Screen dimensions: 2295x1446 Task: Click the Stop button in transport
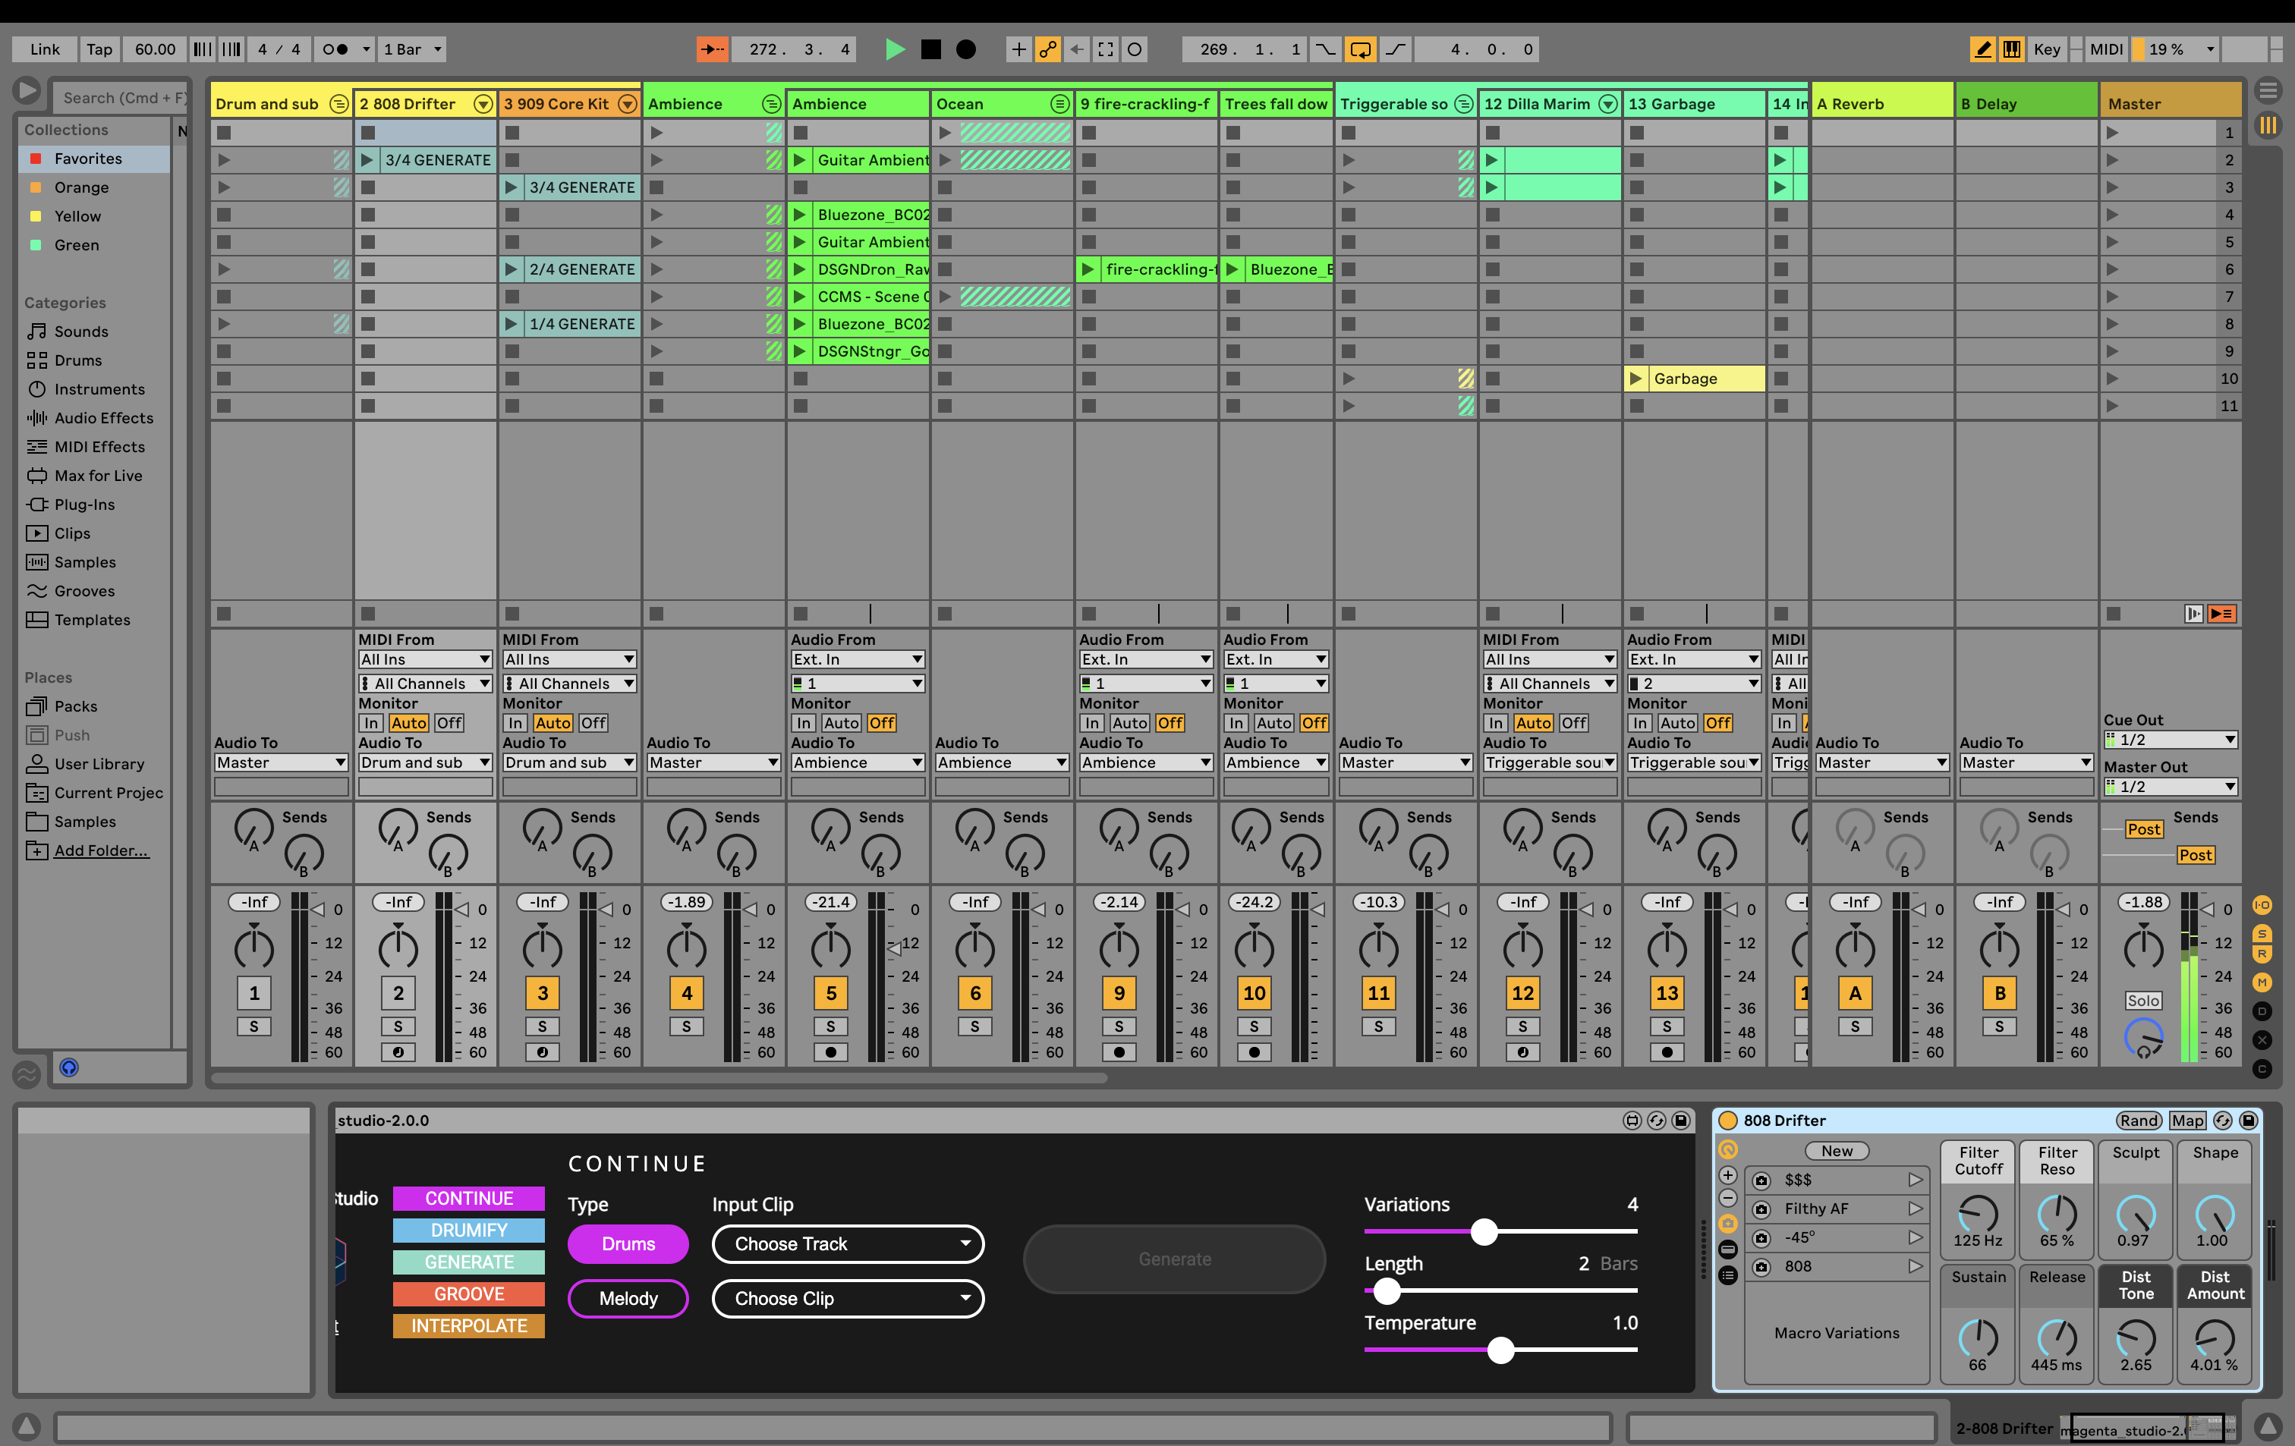point(931,49)
